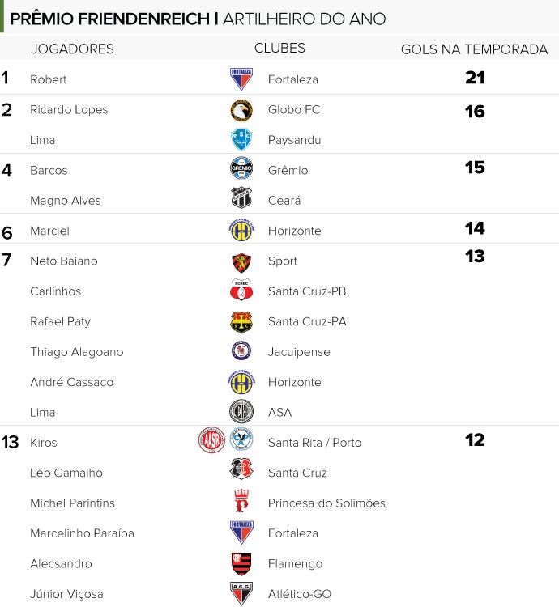559x607 pixels.
Task: Click Robert's 21 goals total
Action: point(475,78)
